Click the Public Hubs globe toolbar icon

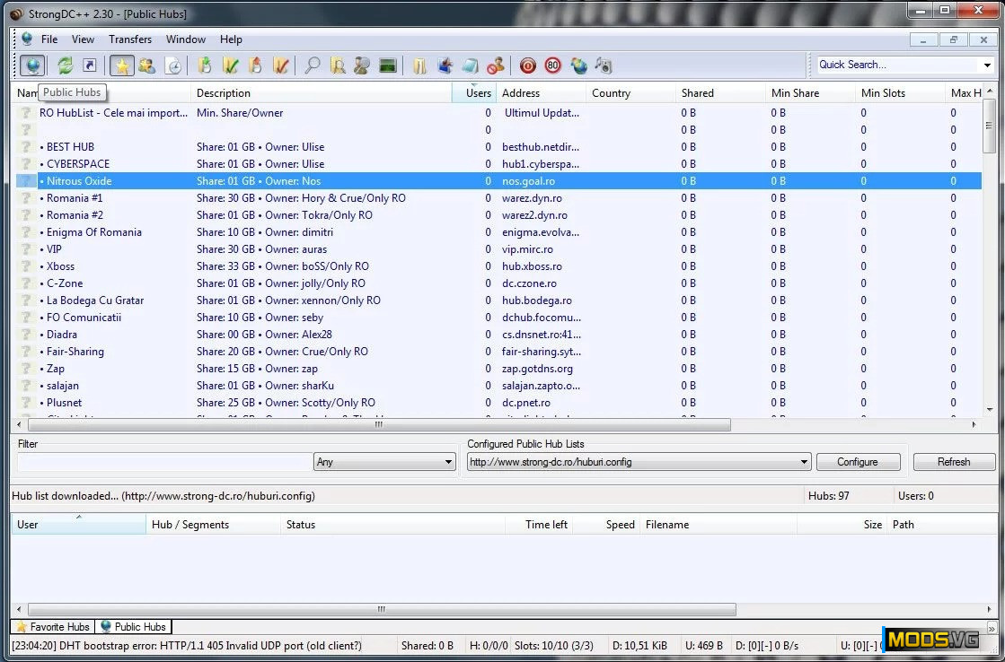click(32, 65)
